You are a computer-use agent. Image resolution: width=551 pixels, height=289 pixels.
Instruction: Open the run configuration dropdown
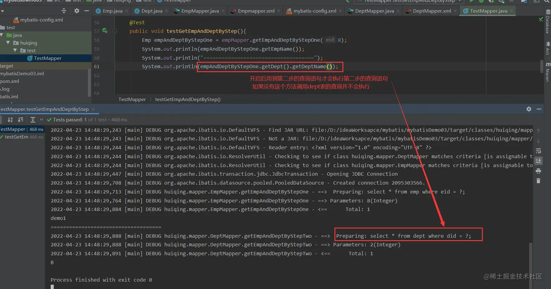409,1
